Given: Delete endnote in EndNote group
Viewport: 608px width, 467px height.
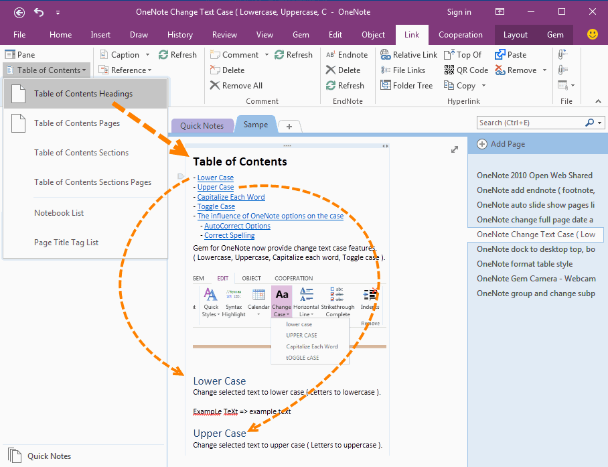Looking at the screenshot, I should pyautogui.click(x=343, y=70).
